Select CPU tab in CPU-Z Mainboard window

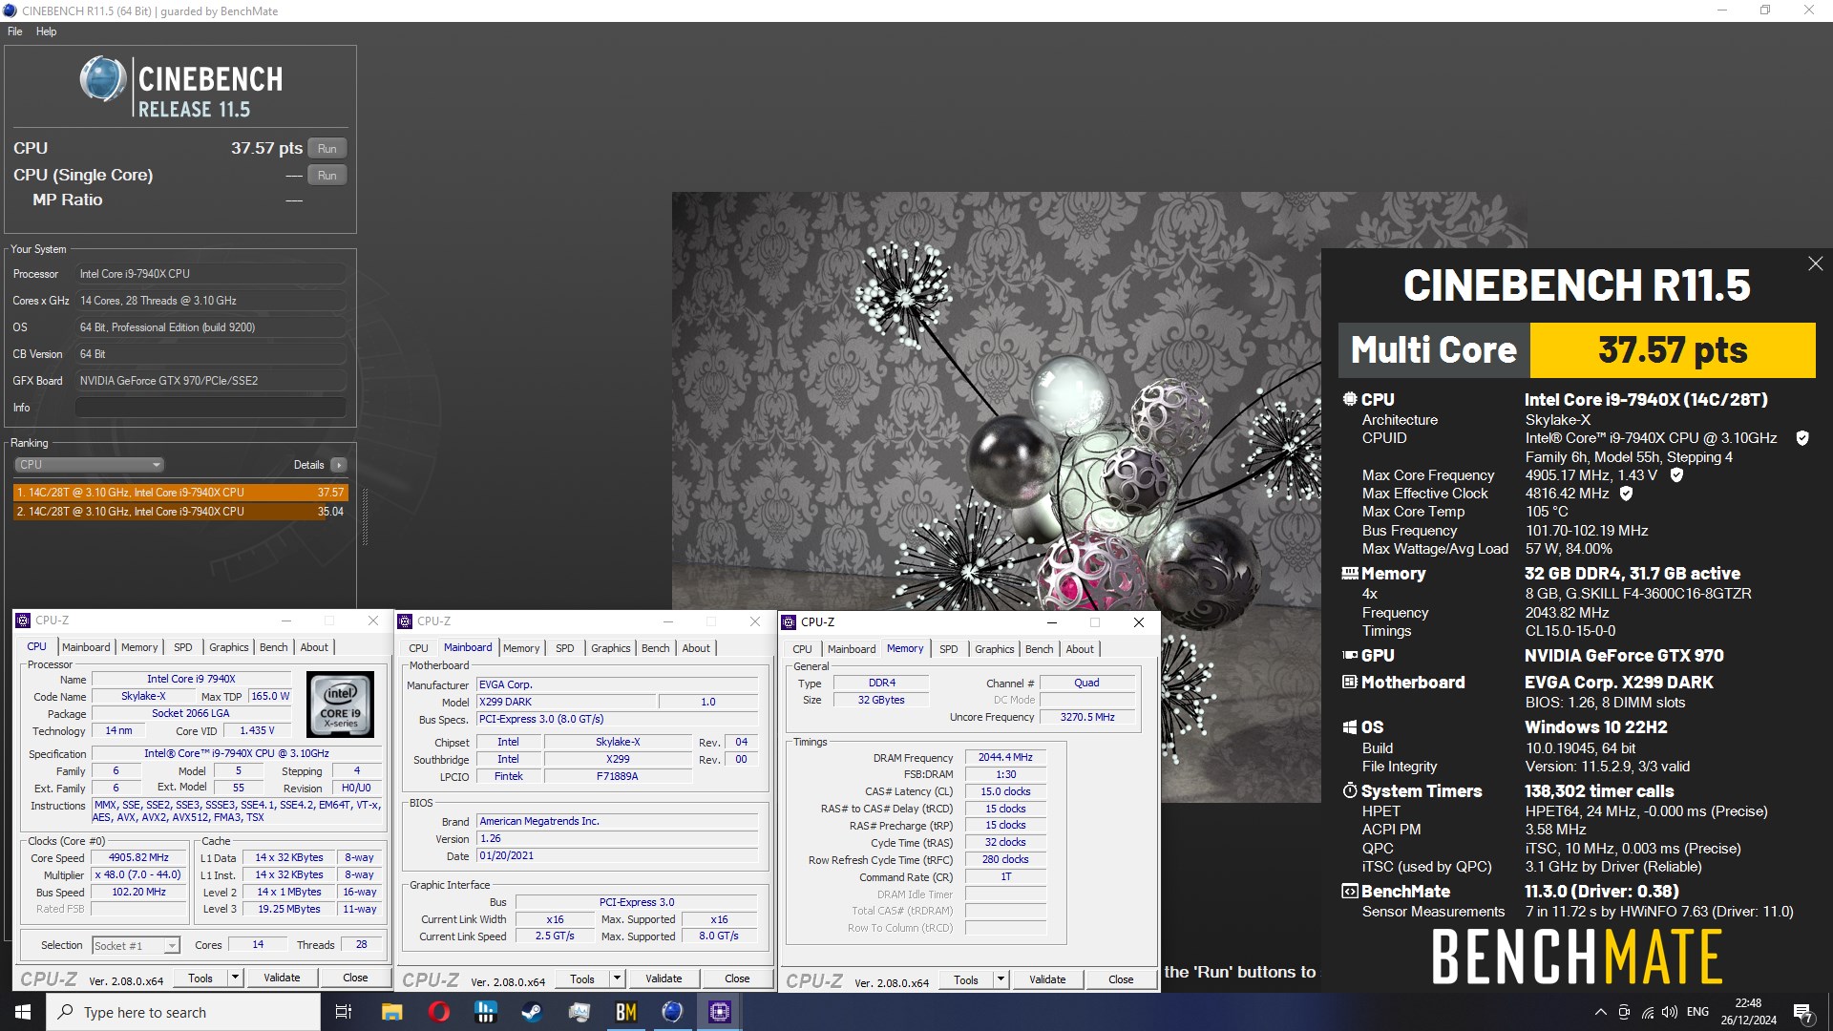[418, 648]
